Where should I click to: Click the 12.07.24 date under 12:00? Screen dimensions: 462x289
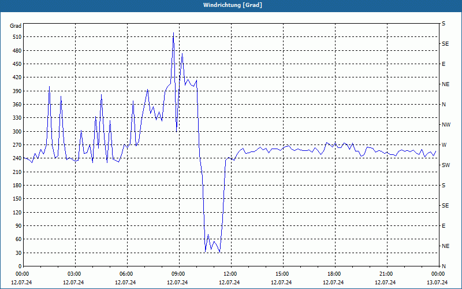(229, 283)
